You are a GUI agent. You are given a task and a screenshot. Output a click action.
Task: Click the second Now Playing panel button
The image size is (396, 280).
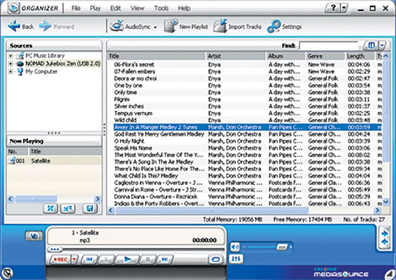tap(68, 208)
